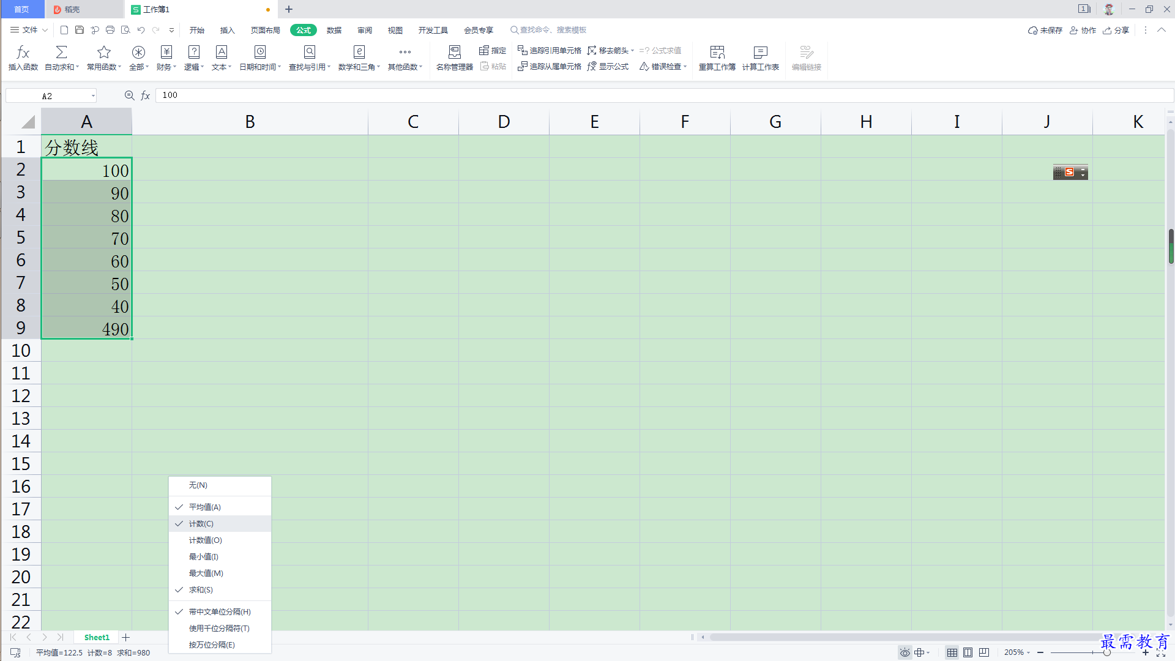Collapse the ribbon with the chevron
Image resolution: width=1175 pixels, height=661 pixels.
coord(1161,30)
